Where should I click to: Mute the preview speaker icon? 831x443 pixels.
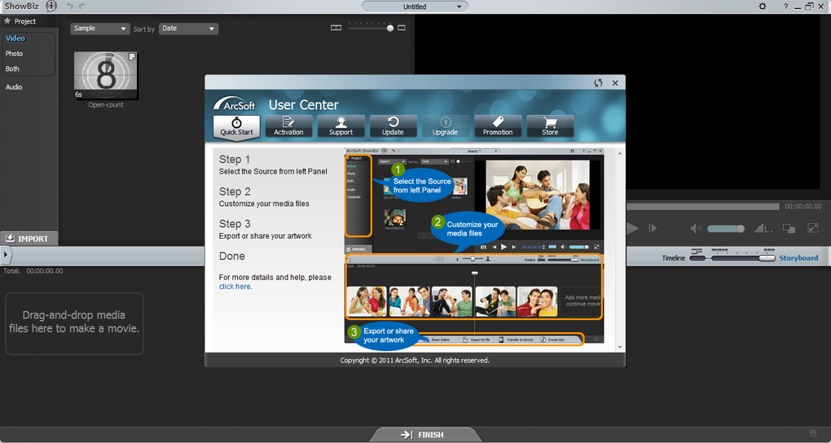pyautogui.click(x=695, y=228)
